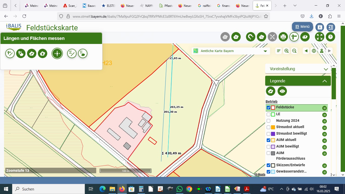The width and height of the screenshot is (345, 194).
Task: Click the magnet snapping icon
Action: point(251,37)
